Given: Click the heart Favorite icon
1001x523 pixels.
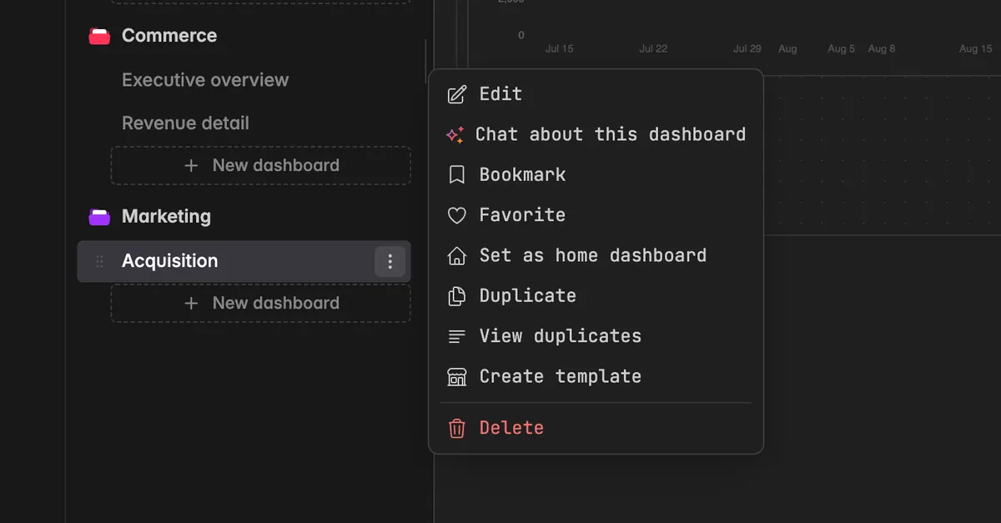Looking at the screenshot, I should tap(456, 215).
